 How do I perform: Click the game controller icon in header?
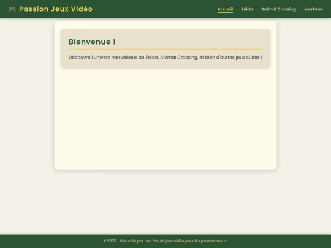[x=12, y=9]
